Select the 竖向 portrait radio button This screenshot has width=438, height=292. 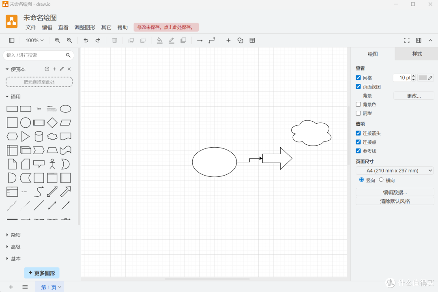coord(361,180)
